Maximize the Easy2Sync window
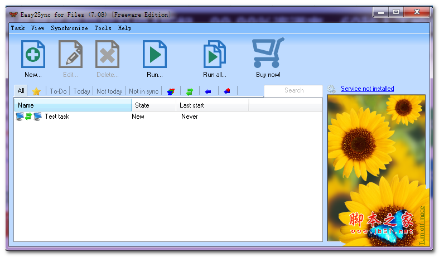This screenshot has width=439, height=257. (396, 12)
